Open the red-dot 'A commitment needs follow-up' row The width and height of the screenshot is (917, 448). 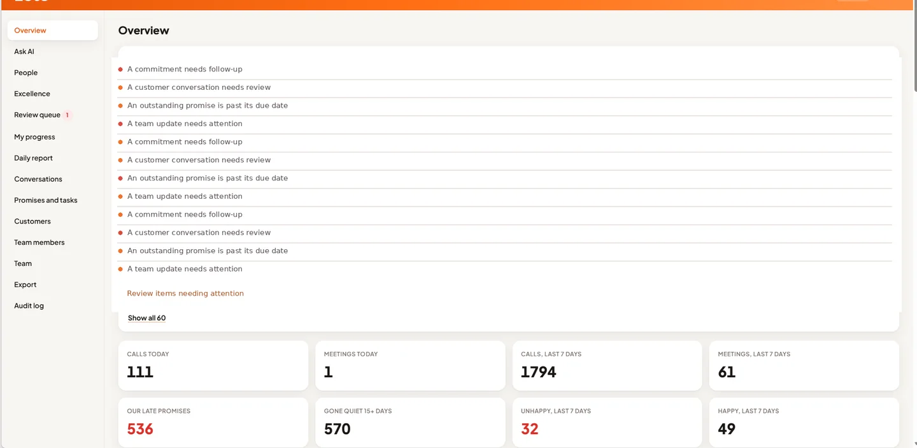(504, 69)
